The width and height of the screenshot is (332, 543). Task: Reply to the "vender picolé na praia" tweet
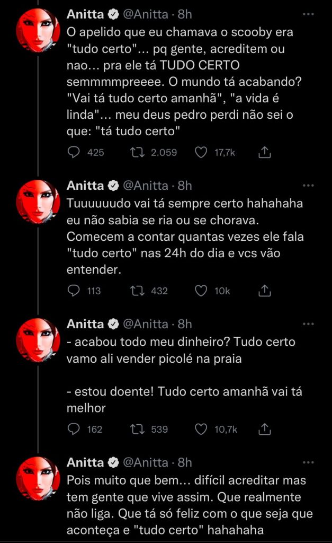click(x=75, y=429)
